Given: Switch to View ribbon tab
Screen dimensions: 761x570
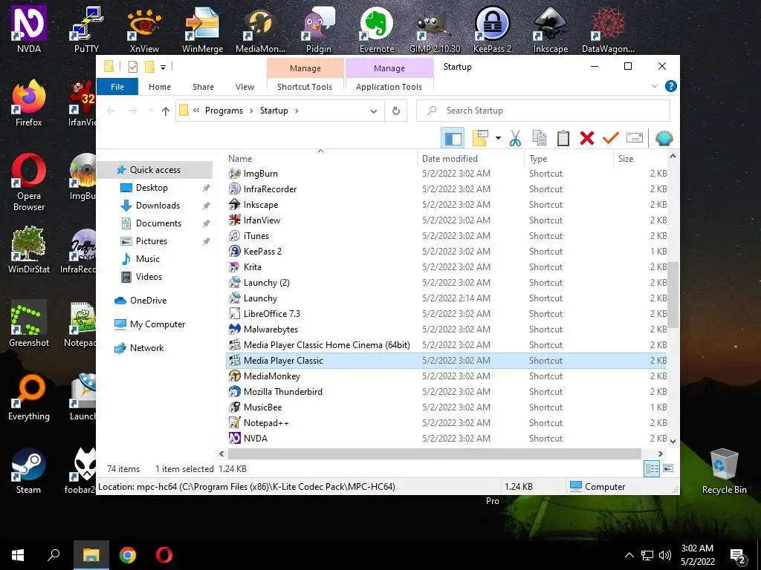Looking at the screenshot, I should click(245, 87).
